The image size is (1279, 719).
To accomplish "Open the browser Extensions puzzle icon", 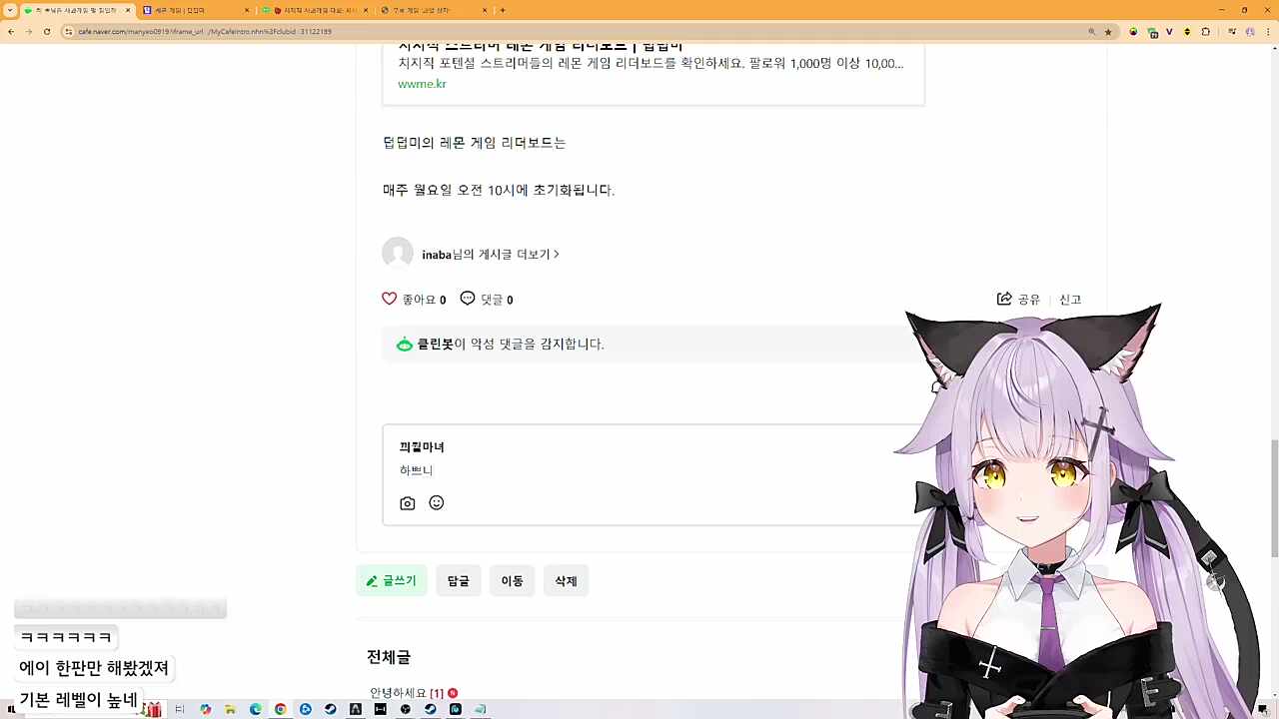I will [x=1206, y=32].
